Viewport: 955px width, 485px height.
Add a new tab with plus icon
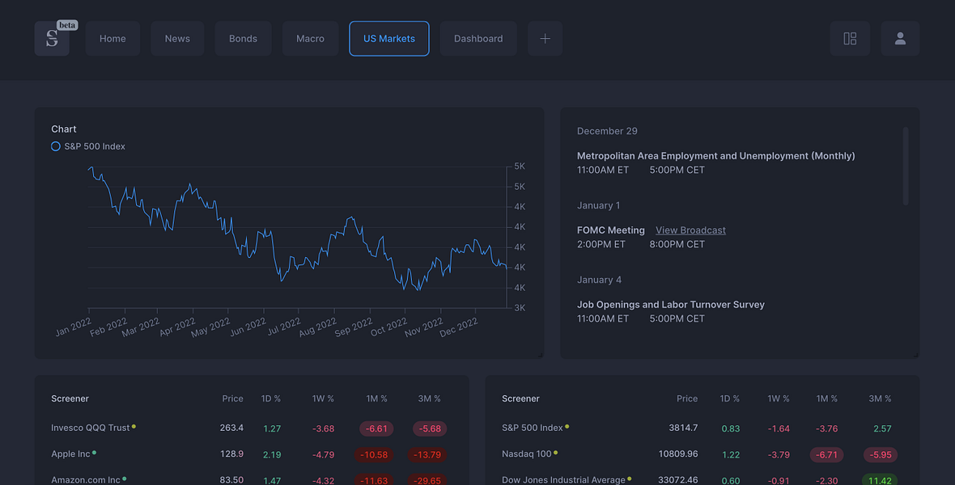tap(545, 38)
